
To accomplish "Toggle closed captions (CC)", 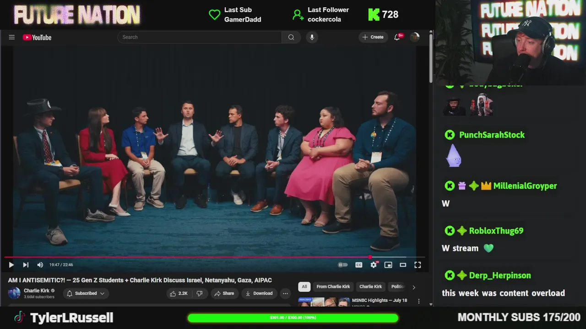I will (359, 265).
